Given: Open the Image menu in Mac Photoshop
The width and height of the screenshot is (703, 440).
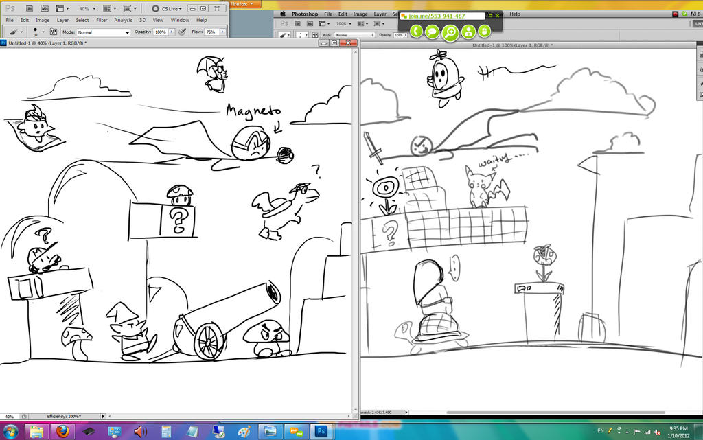Looking at the screenshot, I should coord(360,14).
